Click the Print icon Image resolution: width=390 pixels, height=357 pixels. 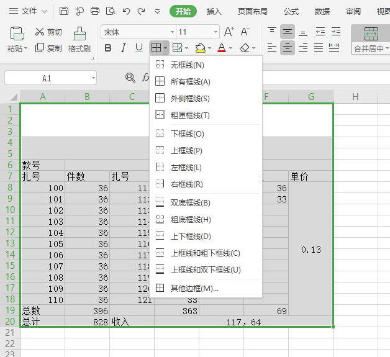[x=95, y=11]
